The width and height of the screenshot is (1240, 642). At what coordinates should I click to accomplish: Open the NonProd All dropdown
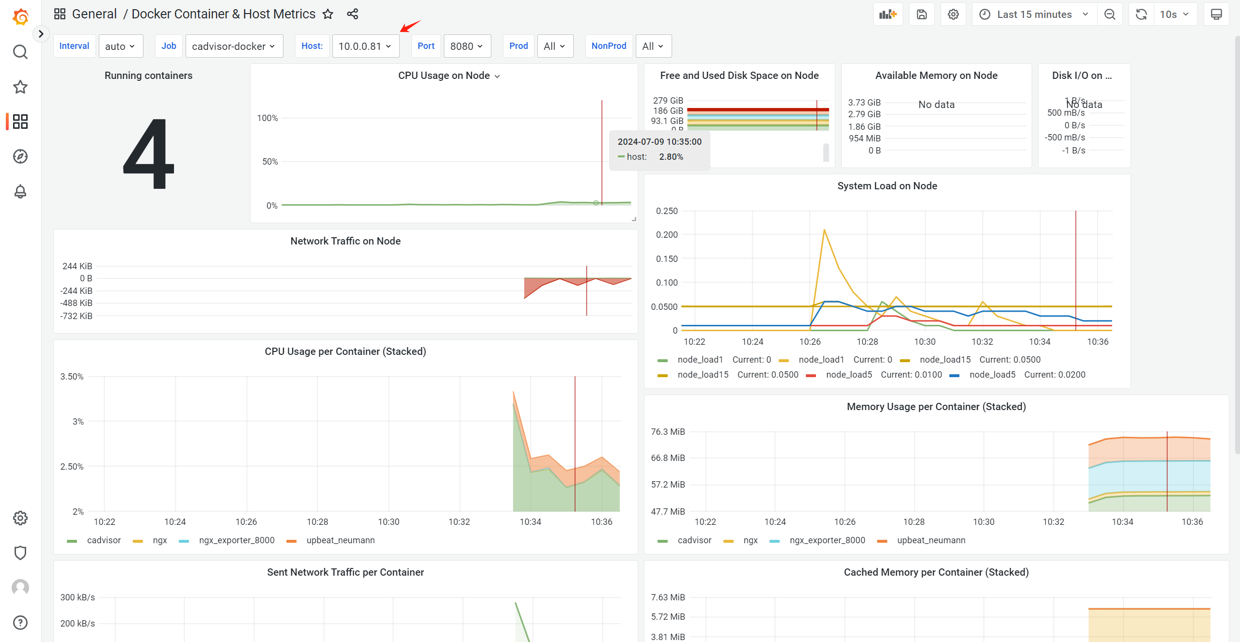point(653,46)
